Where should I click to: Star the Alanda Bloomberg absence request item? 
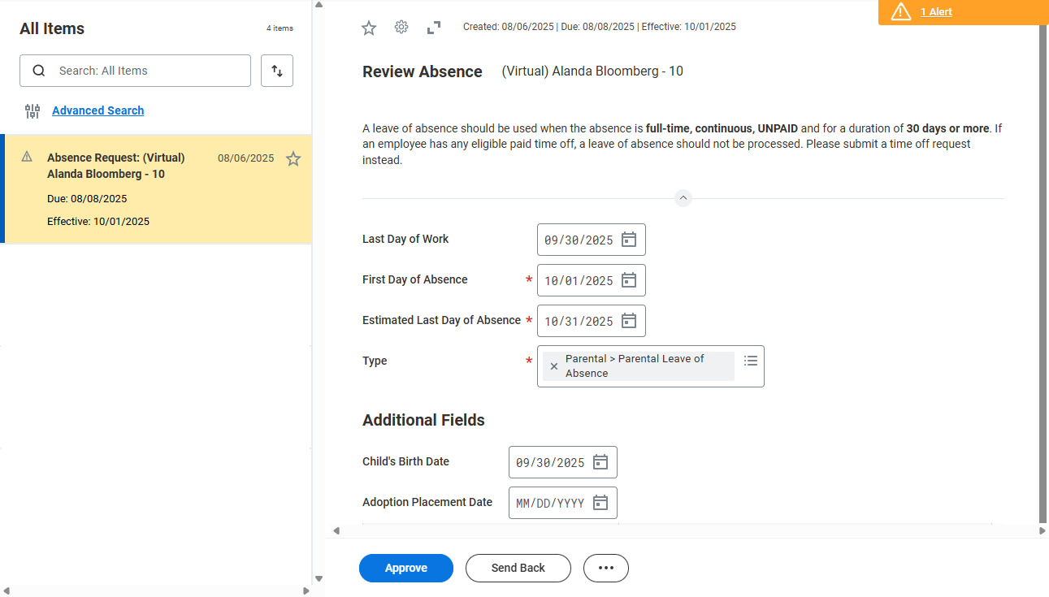pos(293,159)
